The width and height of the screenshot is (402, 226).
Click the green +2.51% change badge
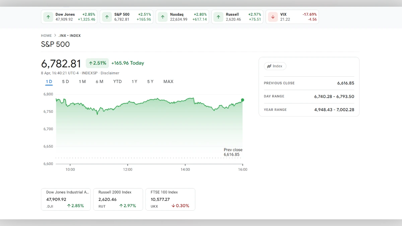tap(97, 63)
